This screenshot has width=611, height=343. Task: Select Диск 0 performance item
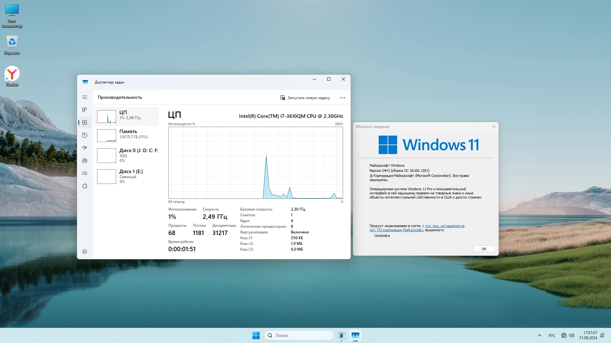(127, 155)
